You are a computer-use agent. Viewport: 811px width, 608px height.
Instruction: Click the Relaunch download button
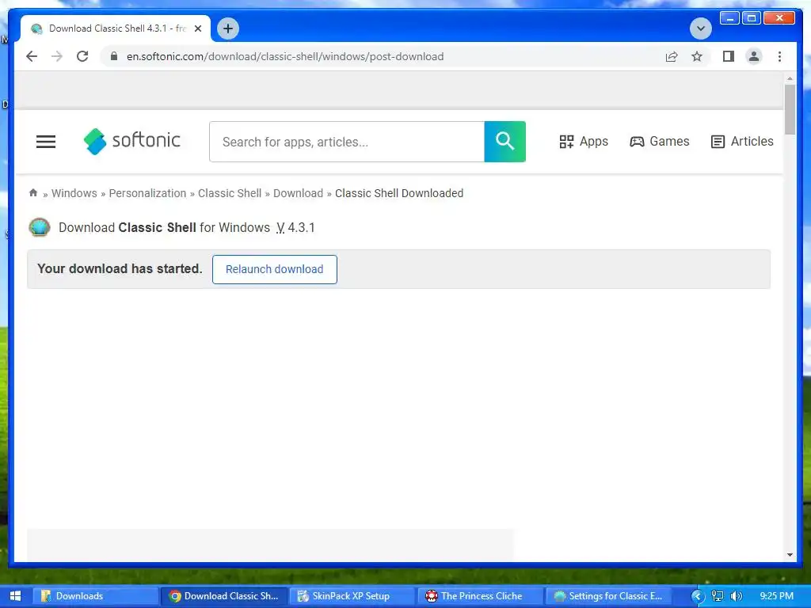pyautogui.click(x=275, y=269)
